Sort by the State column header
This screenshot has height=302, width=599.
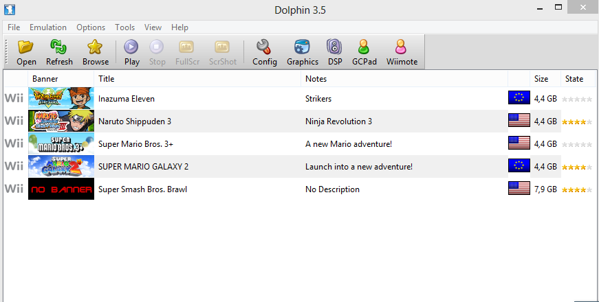[x=578, y=79]
